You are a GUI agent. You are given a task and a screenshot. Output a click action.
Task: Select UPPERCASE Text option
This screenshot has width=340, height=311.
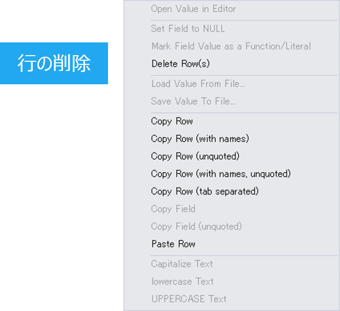[231, 299]
